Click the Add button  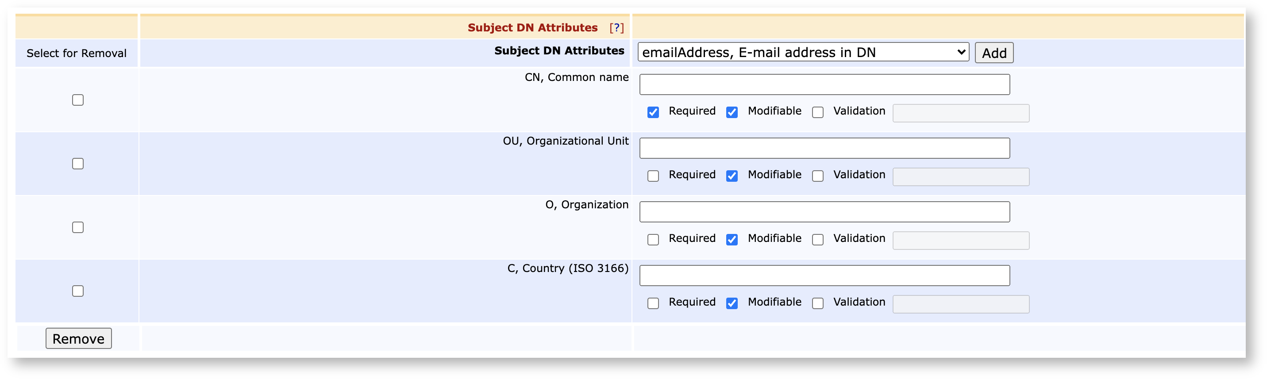994,53
